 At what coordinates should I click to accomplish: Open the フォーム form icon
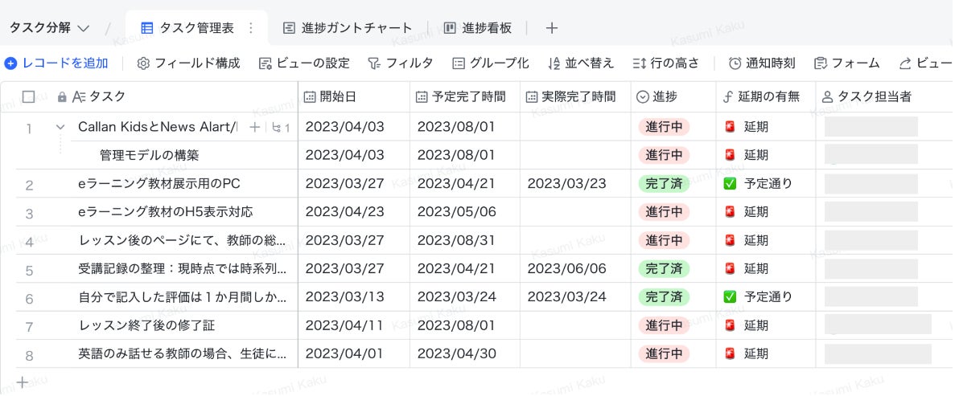pyautogui.click(x=821, y=63)
